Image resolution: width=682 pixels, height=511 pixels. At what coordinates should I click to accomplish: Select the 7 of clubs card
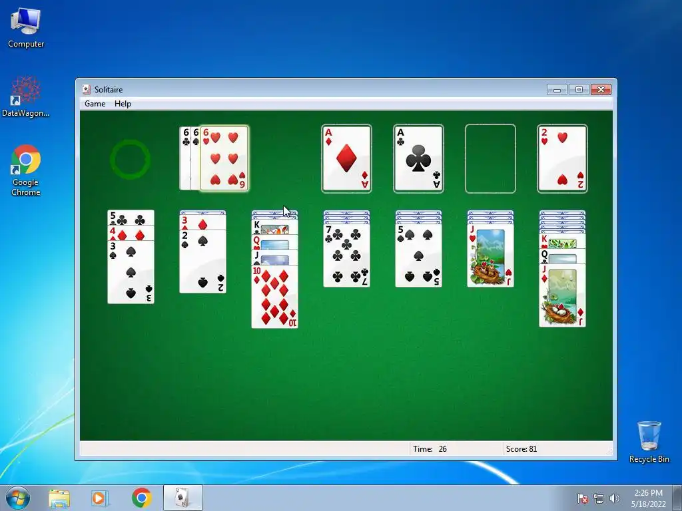(346, 255)
